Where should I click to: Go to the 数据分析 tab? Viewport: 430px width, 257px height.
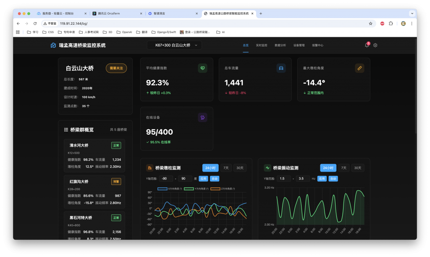(280, 45)
